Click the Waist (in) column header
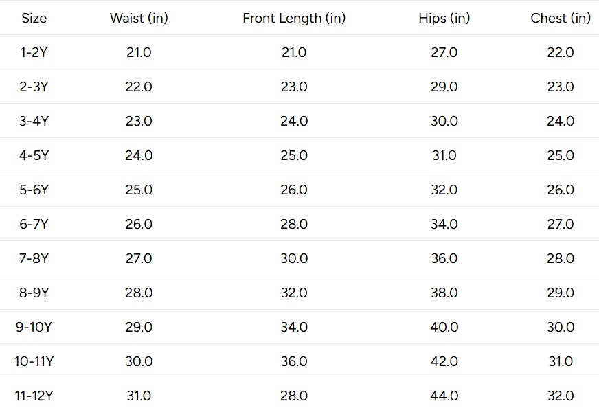Screen dimensions: 599x410 pyautogui.click(x=139, y=18)
